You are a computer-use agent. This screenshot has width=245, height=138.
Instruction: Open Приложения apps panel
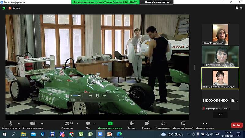(x=163, y=125)
